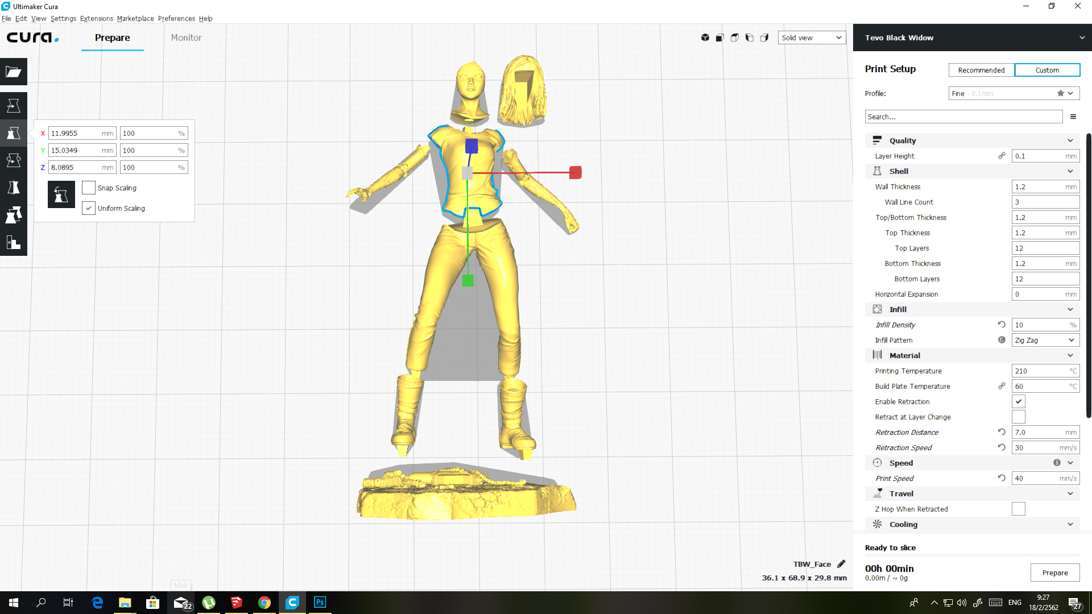Open the Extensions menu
The width and height of the screenshot is (1092, 614).
pyautogui.click(x=97, y=18)
